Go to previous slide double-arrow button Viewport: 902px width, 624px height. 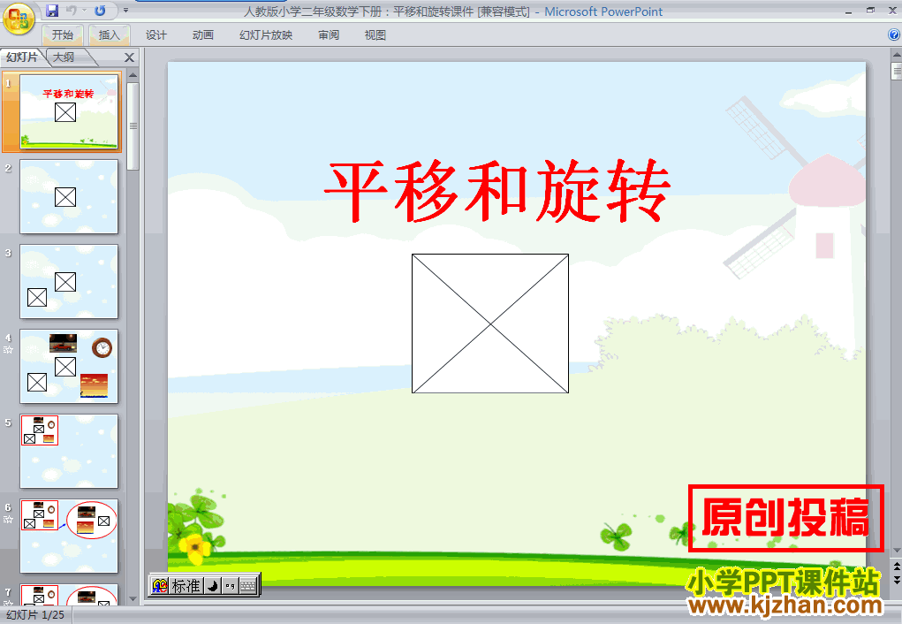point(896,567)
